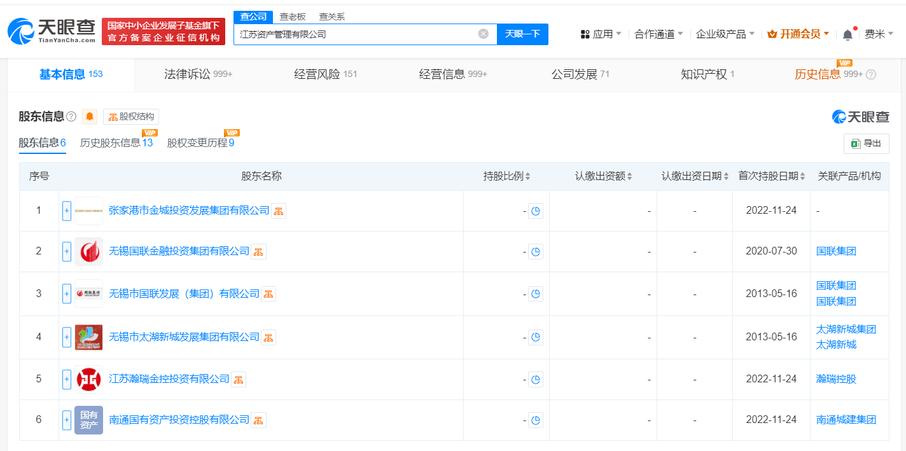Open equity structure icon for 无锡市国联发展（集团）

pos(268,294)
